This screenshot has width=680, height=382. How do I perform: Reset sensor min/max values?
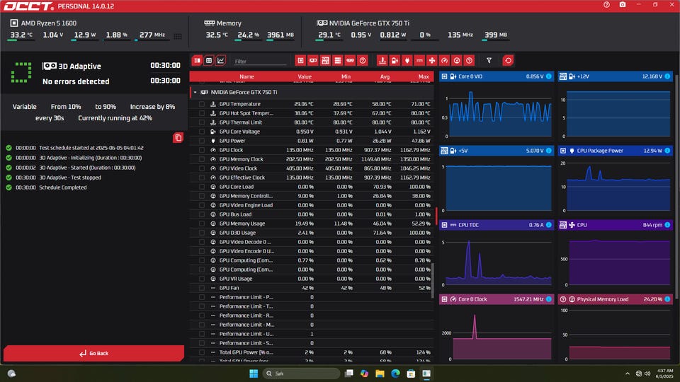click(x=508, y=61)
